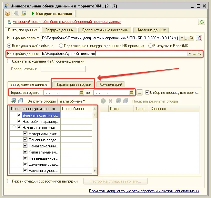Click the green refresh updates icon

202,22
